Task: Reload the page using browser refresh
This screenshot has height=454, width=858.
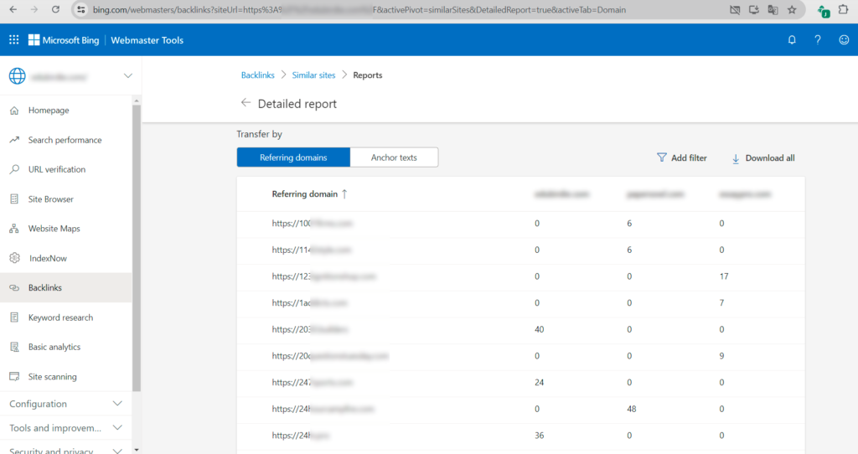Action: [55, 10]
